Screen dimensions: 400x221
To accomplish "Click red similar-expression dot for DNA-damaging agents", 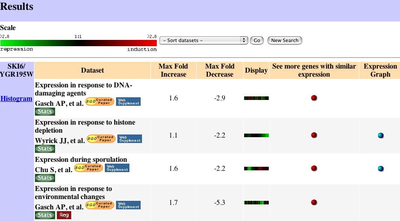I will click(314, 98).
